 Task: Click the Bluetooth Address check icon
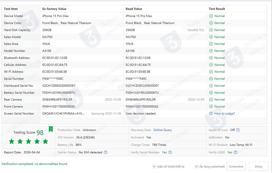coord(211,58)
